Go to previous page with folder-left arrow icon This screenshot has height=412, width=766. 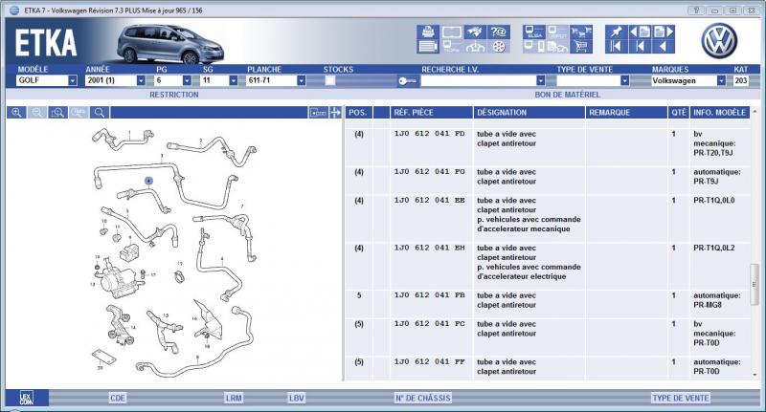click(640, 33)
